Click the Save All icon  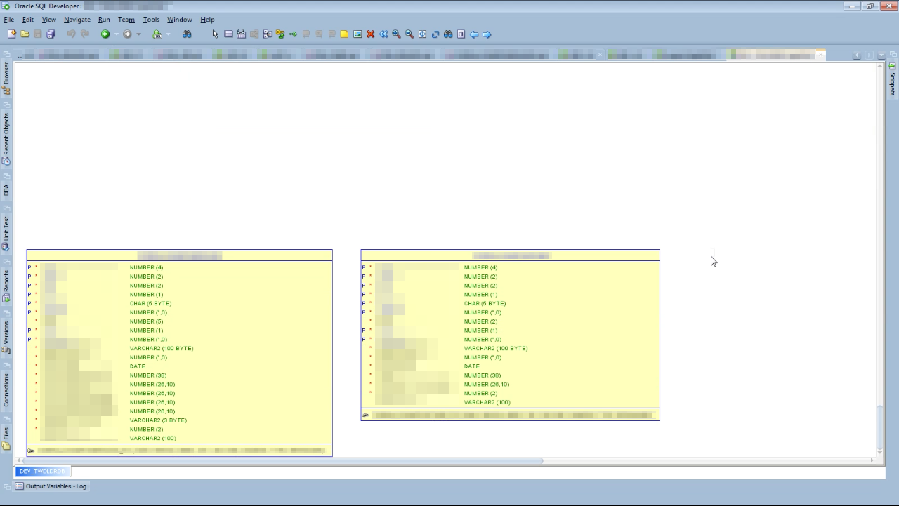tap(51, 34)
